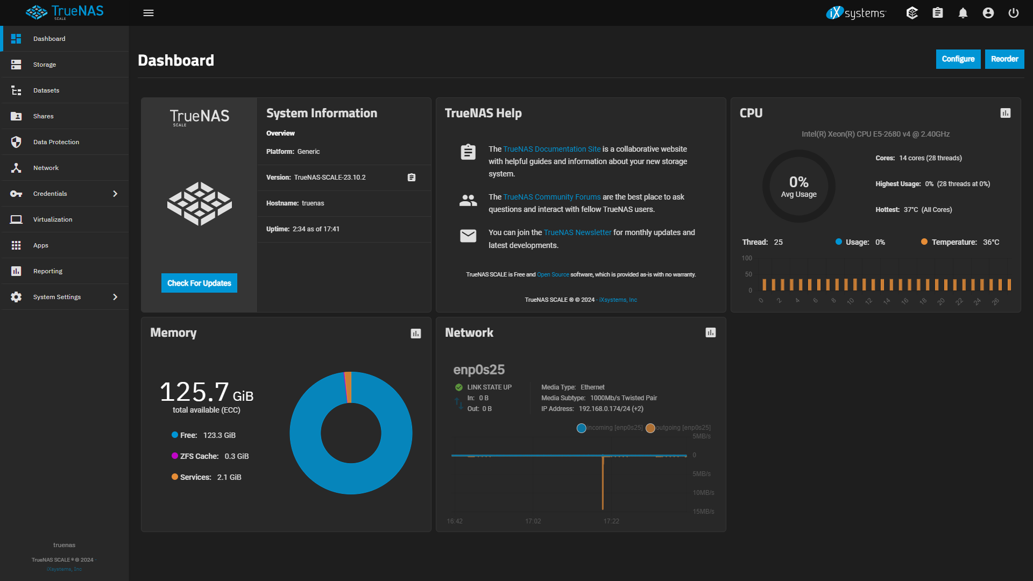Image resolution: width=1033 pixels, height=581 pixels.
Task: Click the Storage sidebar icon
Action: (16, 65)
